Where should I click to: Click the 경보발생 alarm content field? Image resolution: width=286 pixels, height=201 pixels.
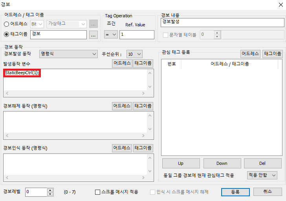pyautogui.click(x=222, y=22)
